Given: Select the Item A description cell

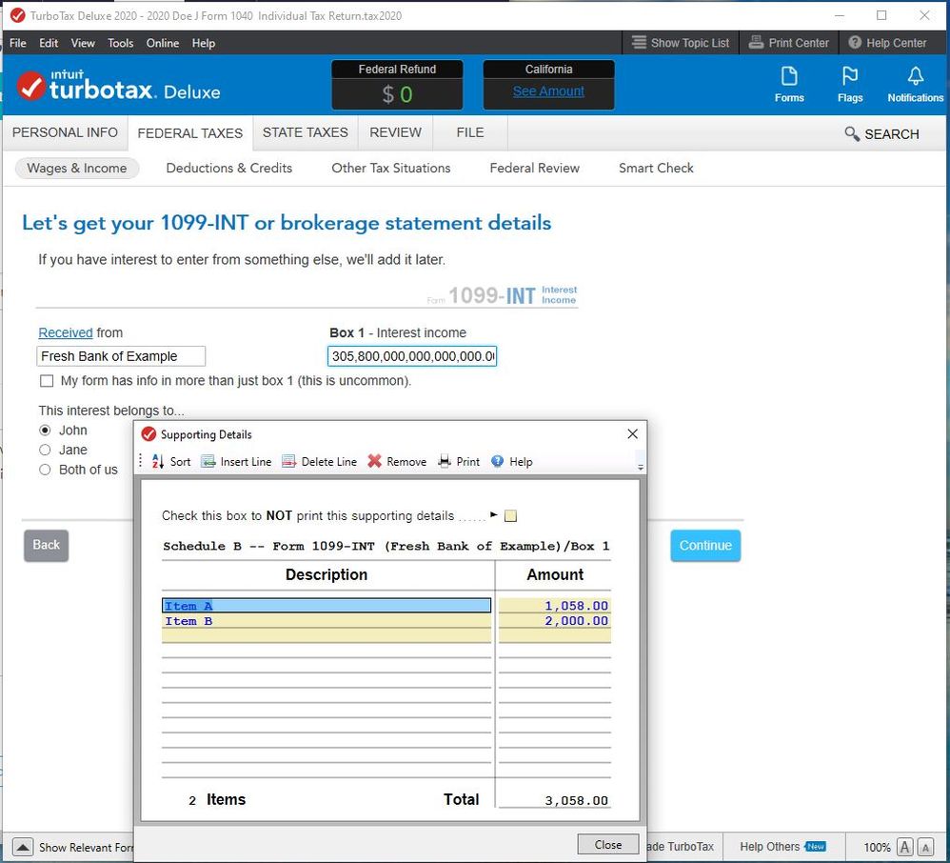Looking at the screenshot, I should pos(327,605).
